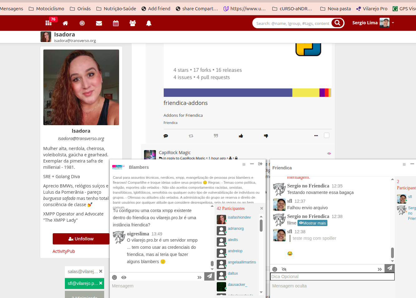
Task: Open the calendar events icon
Action: coord(116,23)
